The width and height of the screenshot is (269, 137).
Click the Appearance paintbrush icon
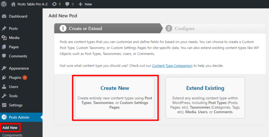(x=4, y=68)
